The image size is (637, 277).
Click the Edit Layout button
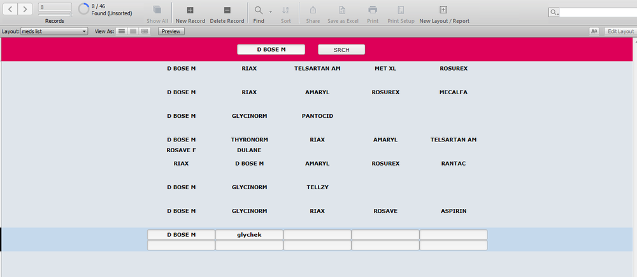click(620, 31)
